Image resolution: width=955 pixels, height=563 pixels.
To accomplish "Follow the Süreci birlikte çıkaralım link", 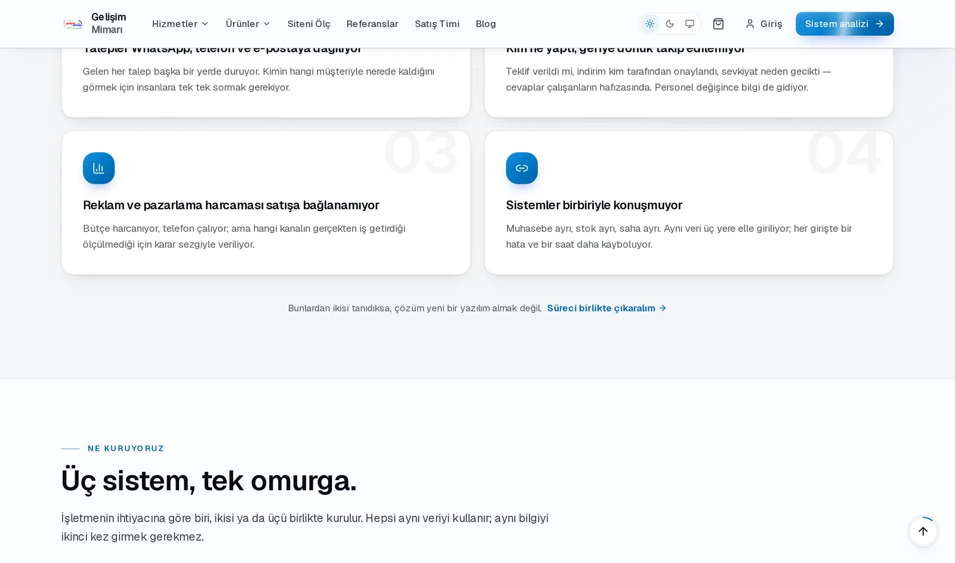I will (606, 308).
